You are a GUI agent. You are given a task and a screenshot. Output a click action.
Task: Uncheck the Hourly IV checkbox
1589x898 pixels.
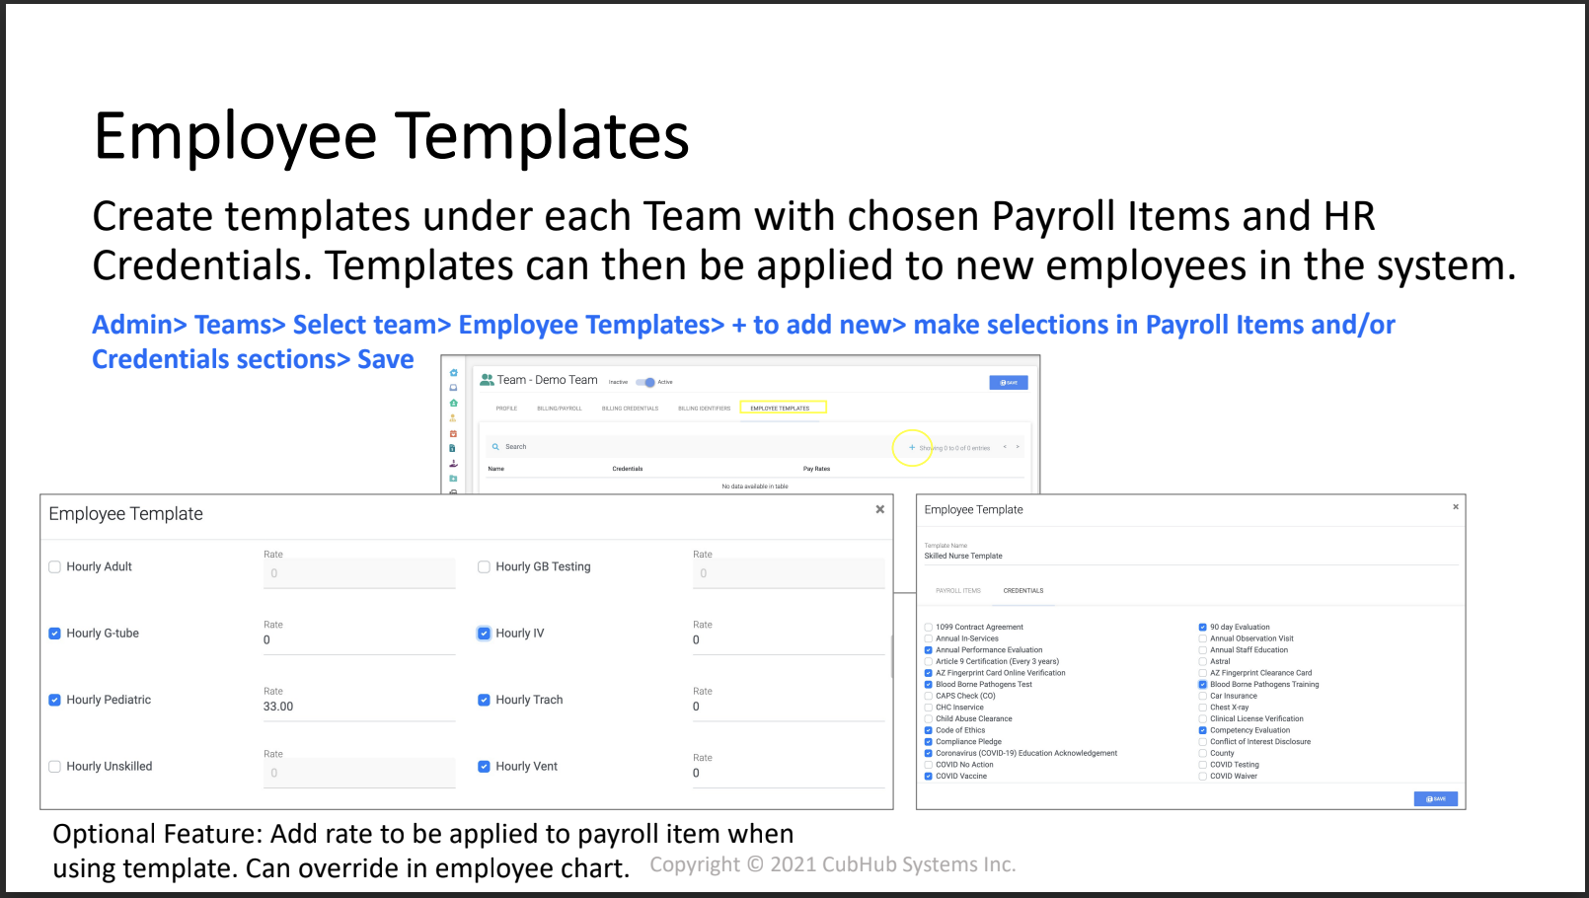(485, 634)
